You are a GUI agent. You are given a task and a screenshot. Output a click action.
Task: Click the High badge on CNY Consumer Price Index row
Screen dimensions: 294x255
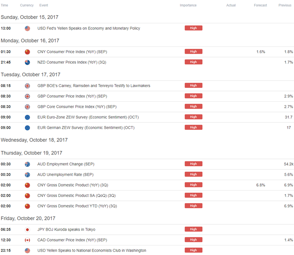tap(194, 52)
